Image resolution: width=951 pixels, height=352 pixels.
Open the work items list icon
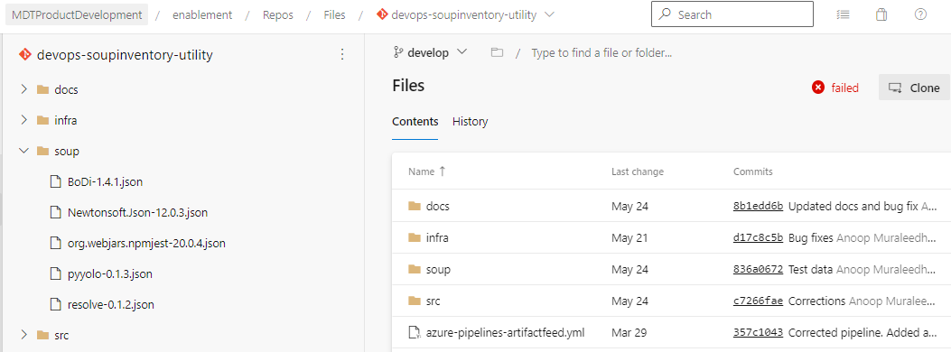tap(843, 15)
